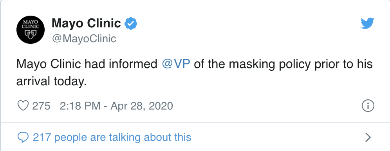Like the tweet with the heart icon
390x151 pixels.
click(x=23, y=106)
